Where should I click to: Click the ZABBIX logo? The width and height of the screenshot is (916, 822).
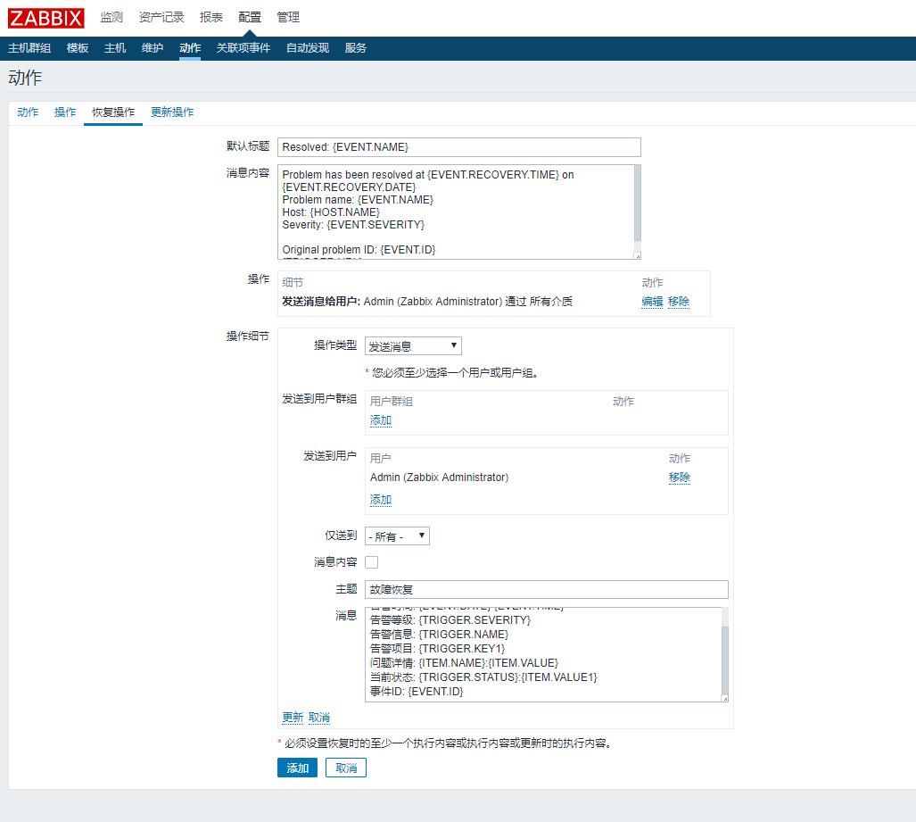tap(46, 18)
